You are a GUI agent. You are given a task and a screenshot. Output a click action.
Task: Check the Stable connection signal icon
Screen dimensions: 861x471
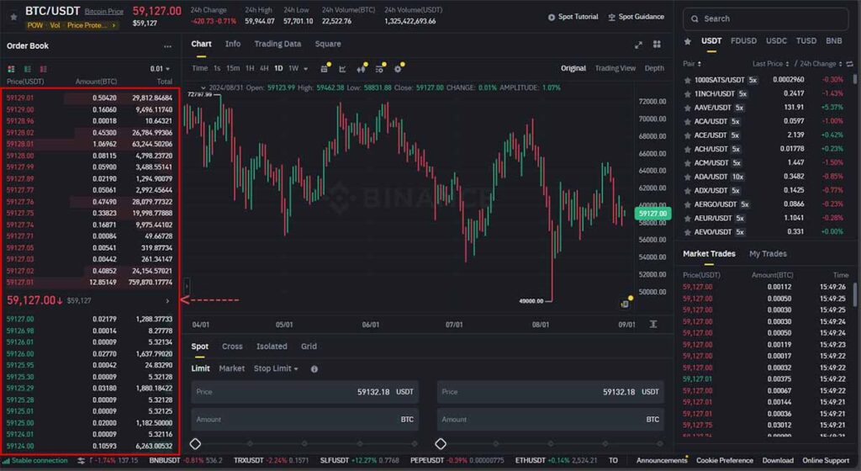[x=7, y=461]
